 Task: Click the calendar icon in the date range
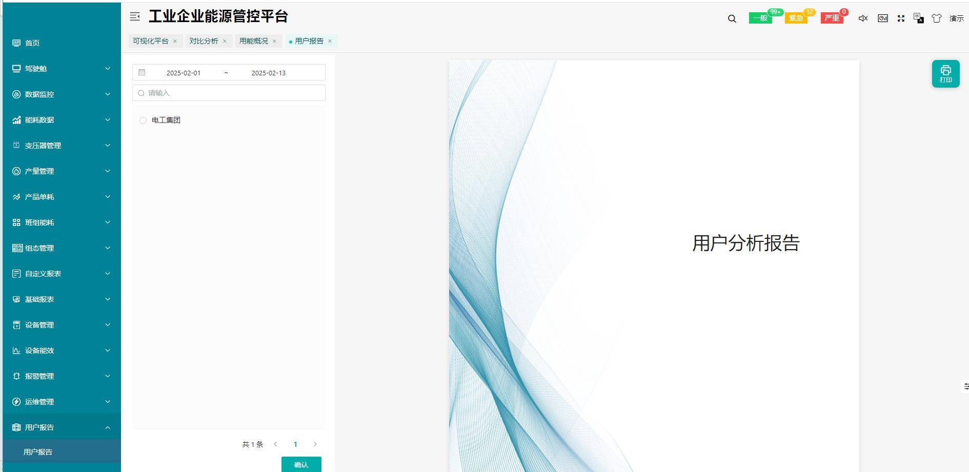[142, 72]
